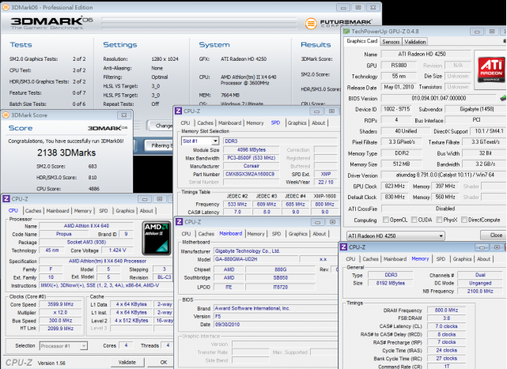This screenshot has height=369, width=507.
Task: Open the Processor #1 selection dropdown
Action: [x=83, y=346]
